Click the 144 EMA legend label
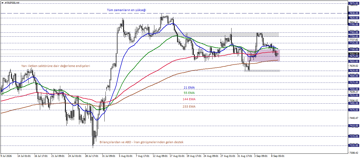Screen dimensions: 360x159 (189, 99)
